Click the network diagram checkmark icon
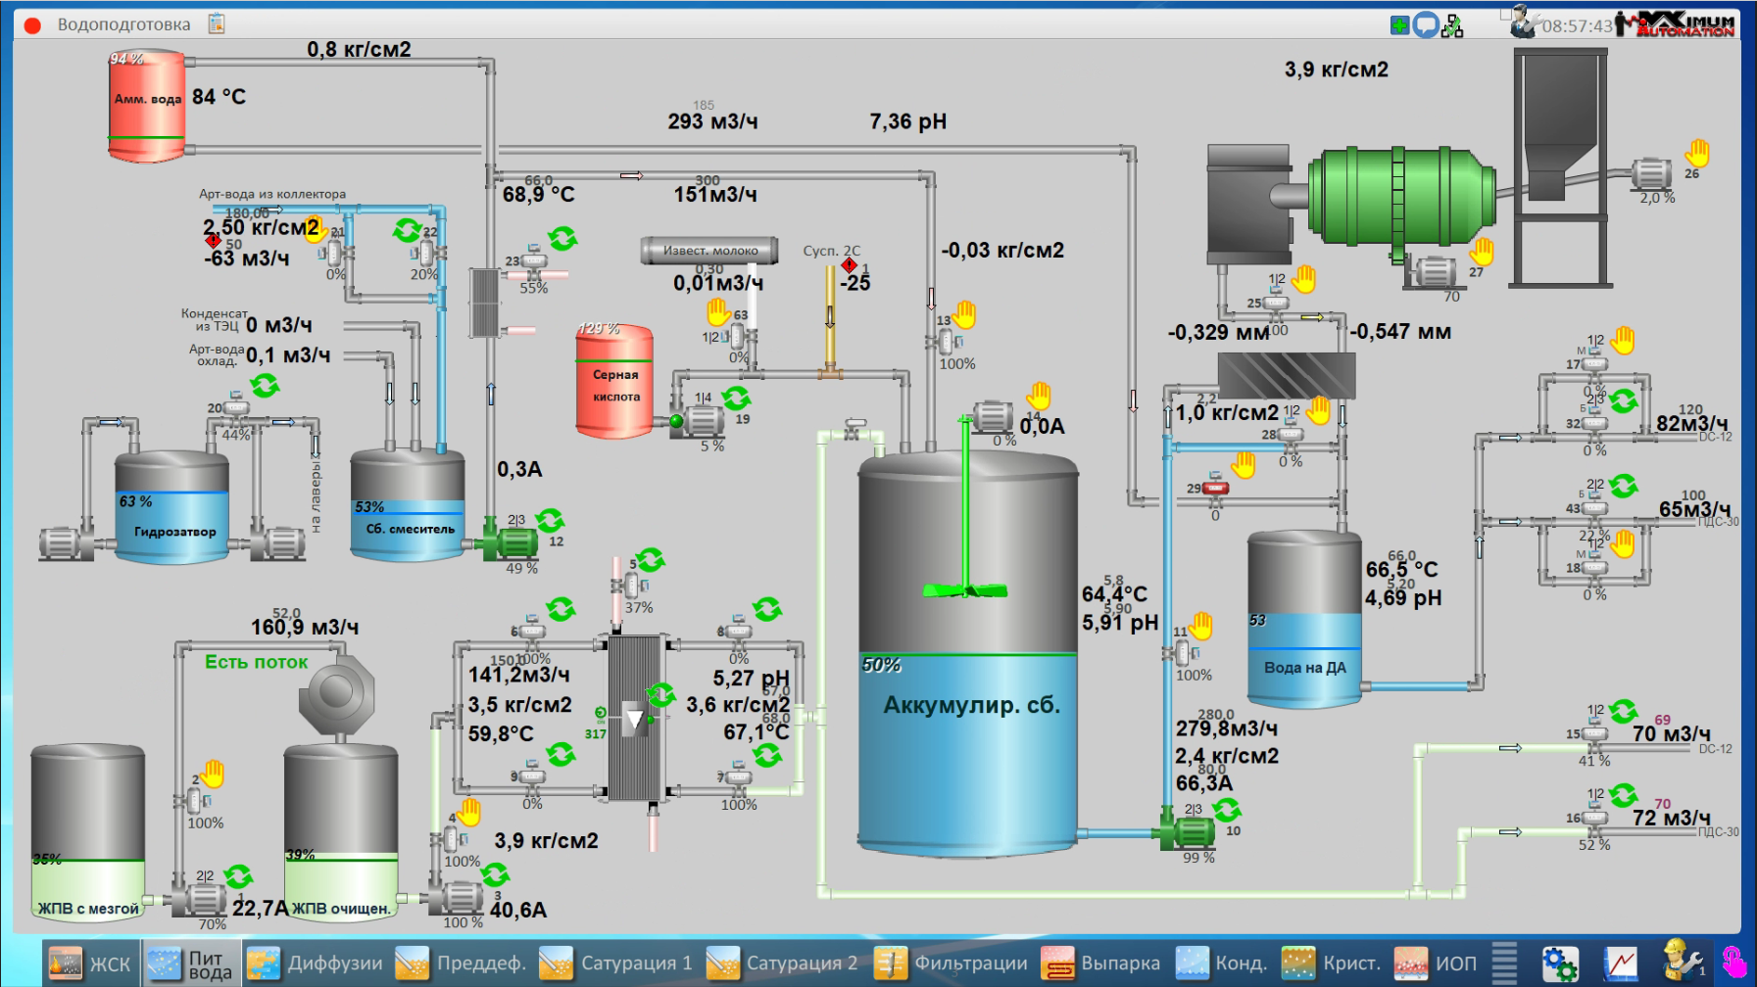Screen dimensions: 1757x987 pos(1452,26)
